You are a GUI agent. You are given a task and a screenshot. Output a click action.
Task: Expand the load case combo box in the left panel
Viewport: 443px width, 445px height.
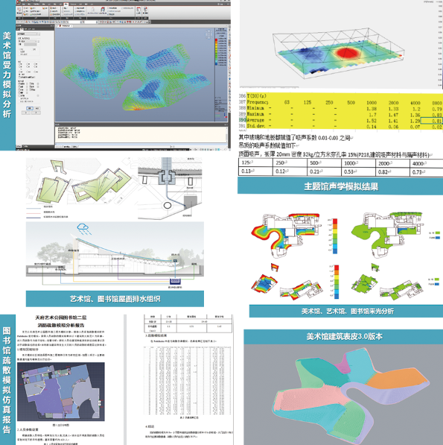28,41
